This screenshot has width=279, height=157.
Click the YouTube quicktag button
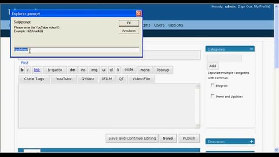pyautogui.click(x=64, y=79)
